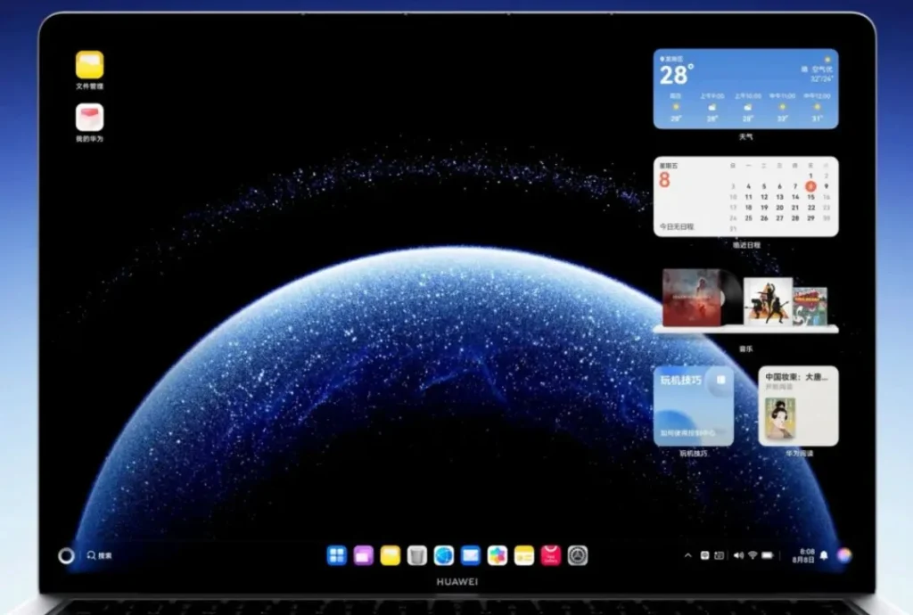
Task: Open the colorful petals gallery dock icon
Action: [x=498, y=555]
